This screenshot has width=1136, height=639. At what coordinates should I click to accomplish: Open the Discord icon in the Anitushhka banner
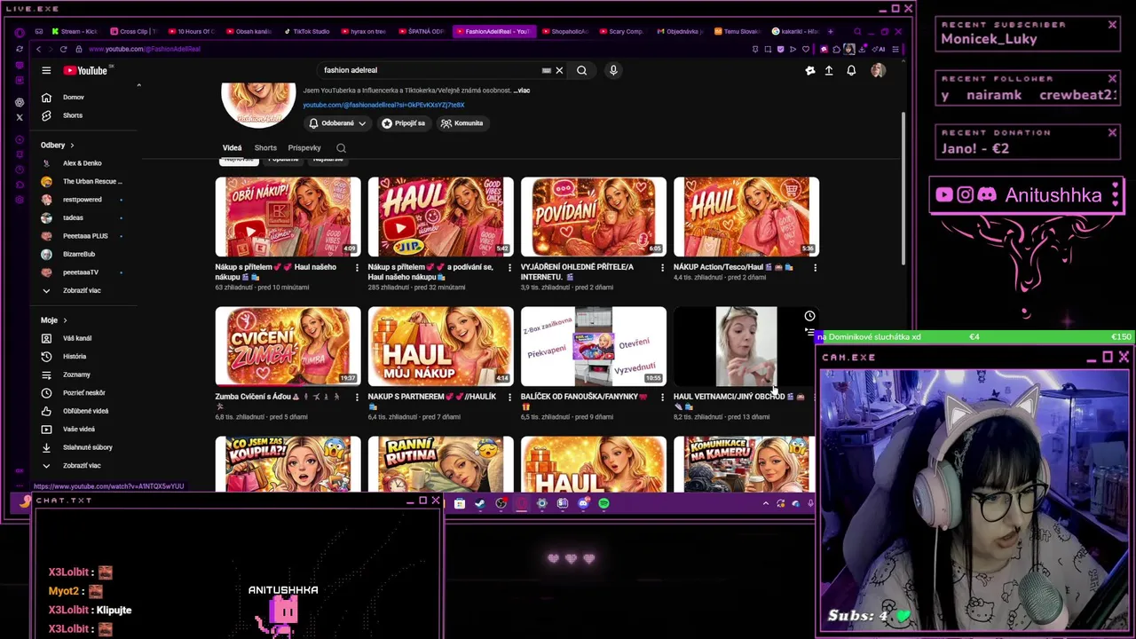[987, 195]
